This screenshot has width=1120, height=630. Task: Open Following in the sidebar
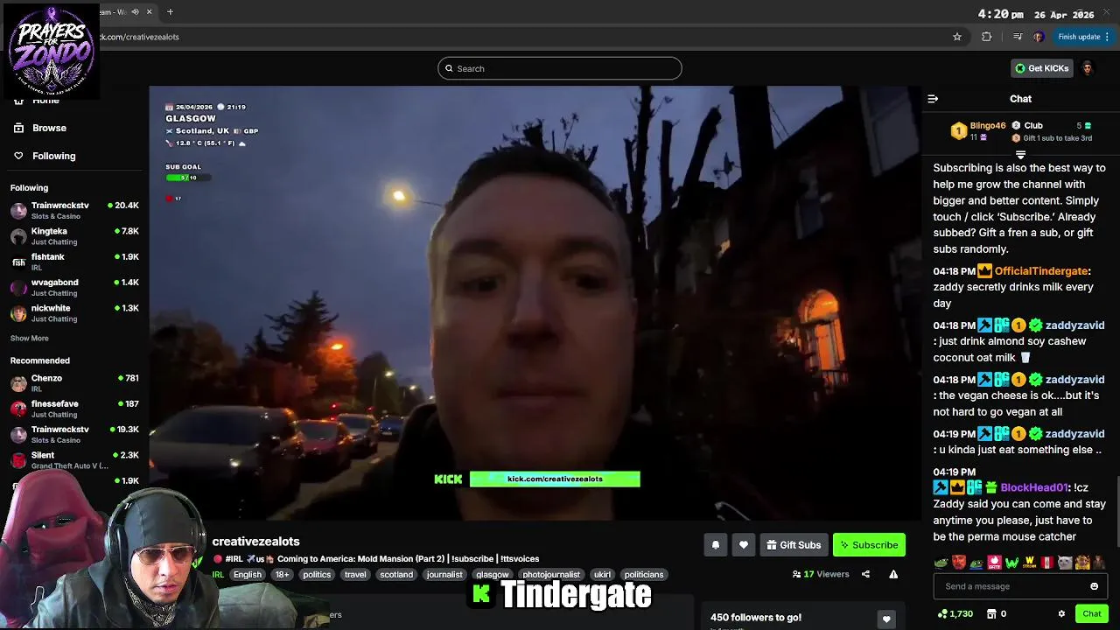53,156
